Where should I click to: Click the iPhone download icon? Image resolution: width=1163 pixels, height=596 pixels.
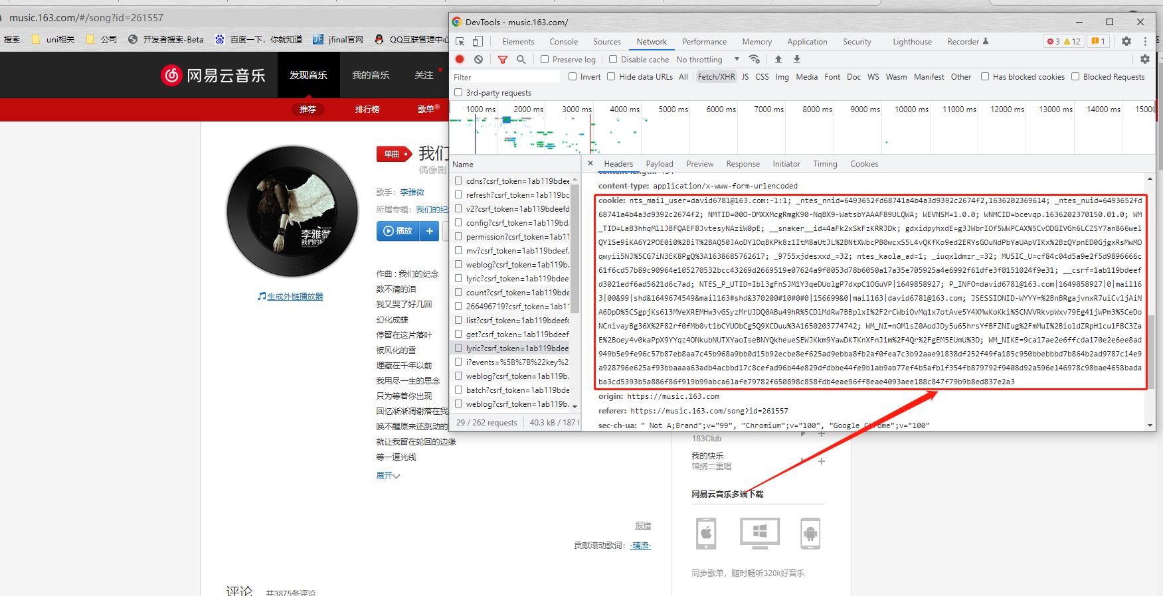706,534
